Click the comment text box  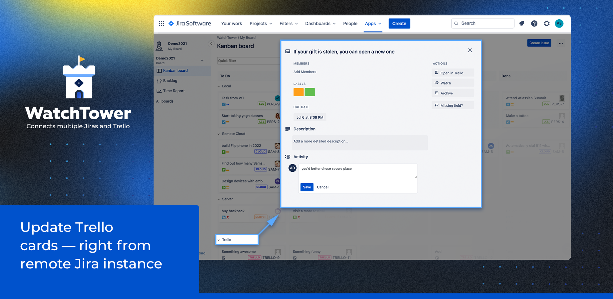tap(358, 171)
